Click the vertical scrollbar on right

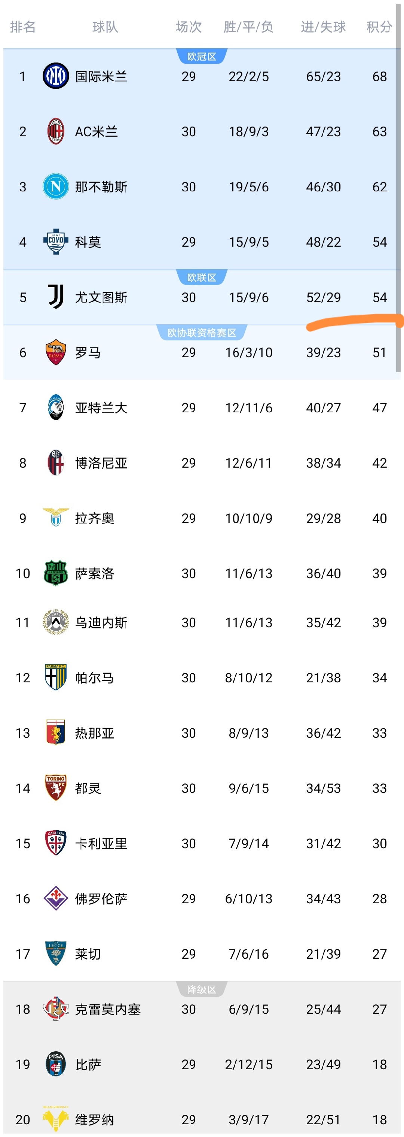(x=398, y=185)
